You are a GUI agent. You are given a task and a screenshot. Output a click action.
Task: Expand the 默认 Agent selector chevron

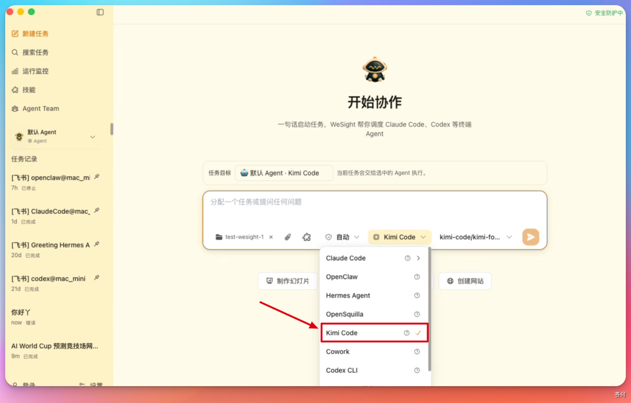coord(92,137)
